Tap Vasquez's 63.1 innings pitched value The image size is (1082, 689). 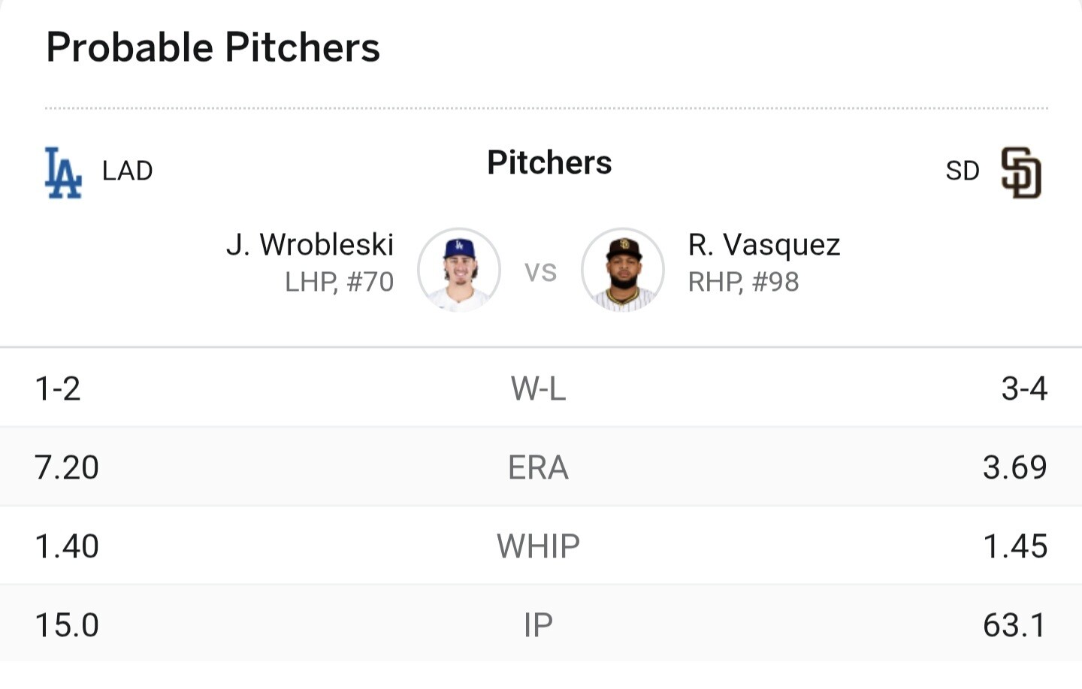point(1015,625)
